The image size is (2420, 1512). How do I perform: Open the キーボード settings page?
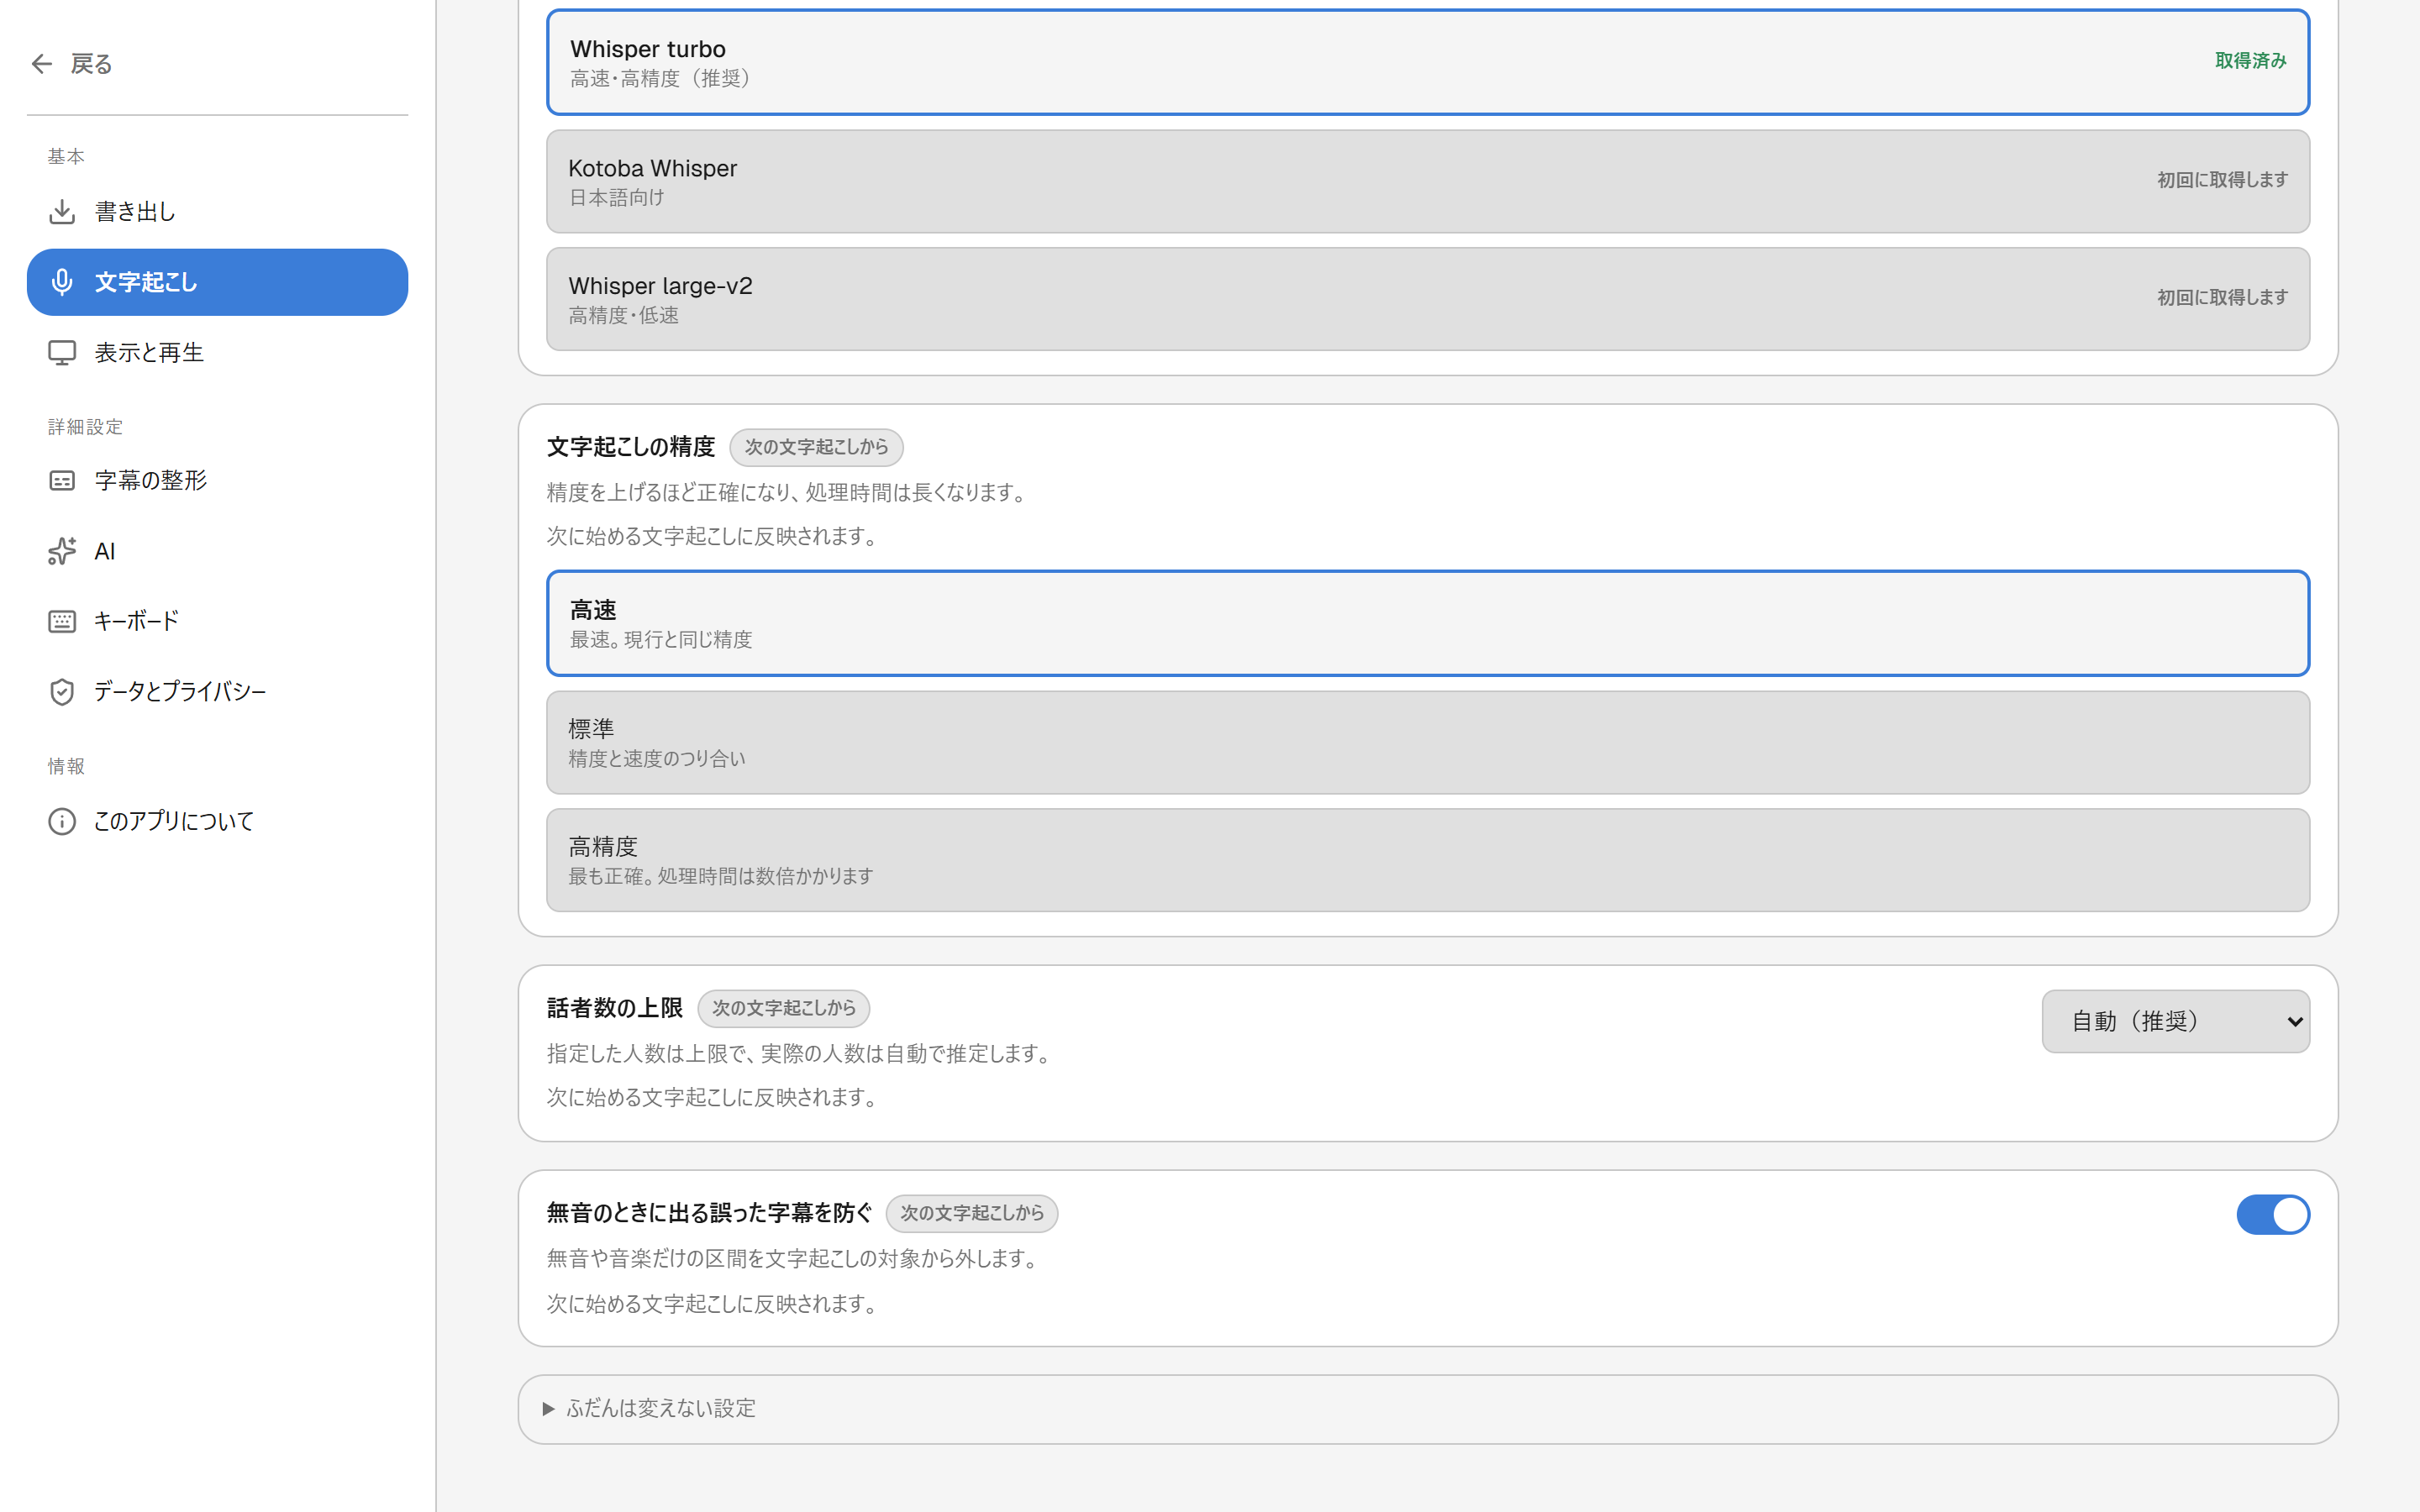pyautogui.click(x=217, y=621)
